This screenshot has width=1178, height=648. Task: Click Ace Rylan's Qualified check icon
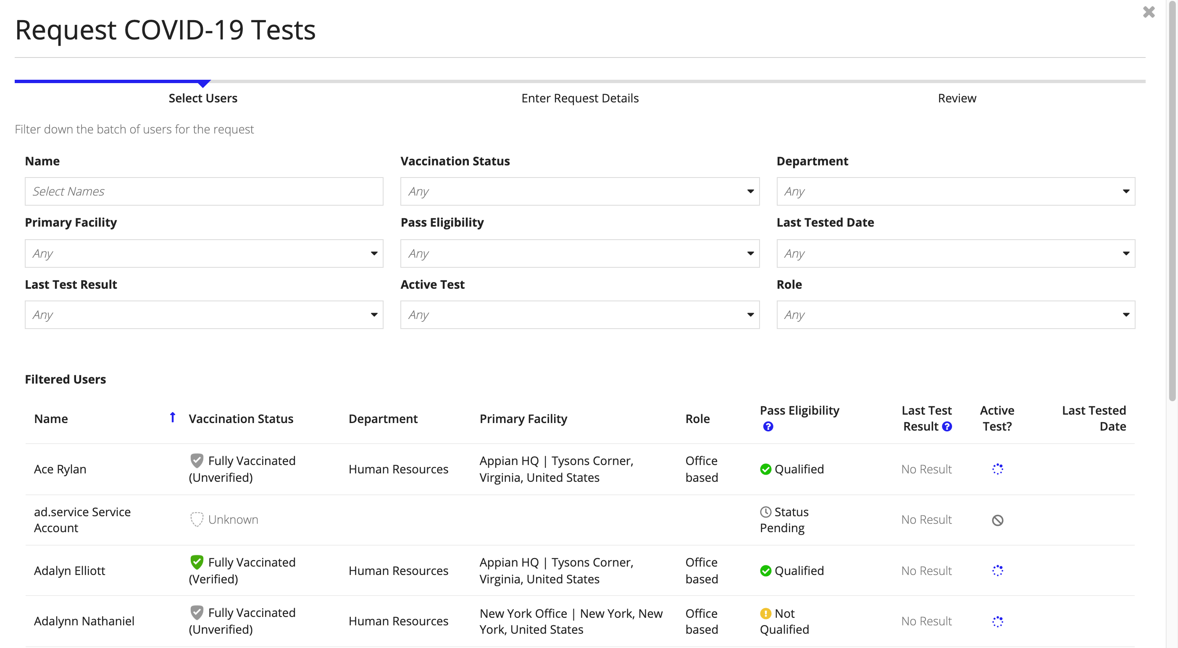click(765, 469)
